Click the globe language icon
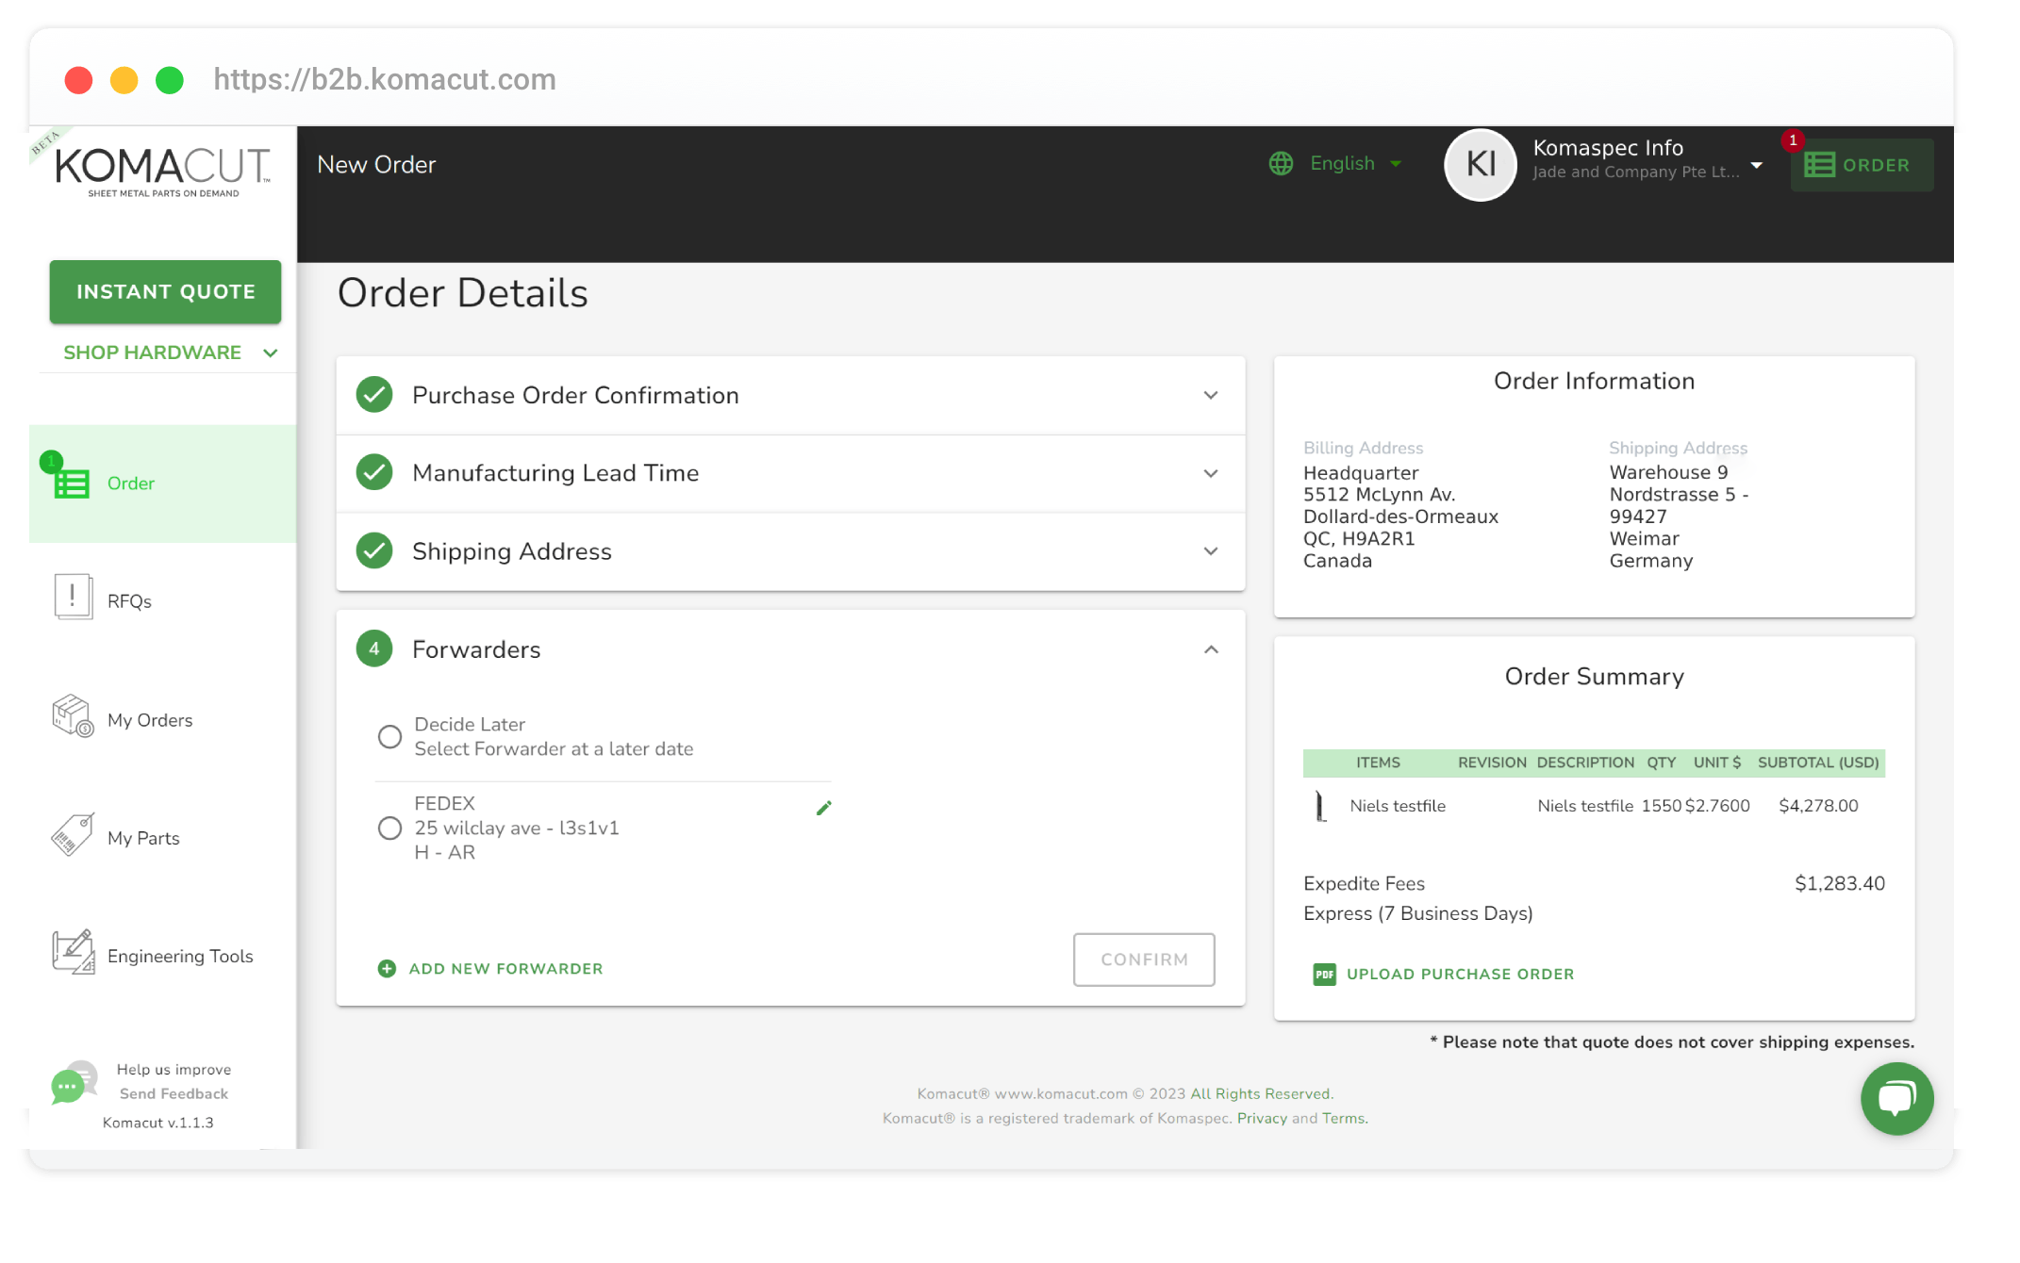This screenshot has height=1263, width=2020. pos(1281,164)
